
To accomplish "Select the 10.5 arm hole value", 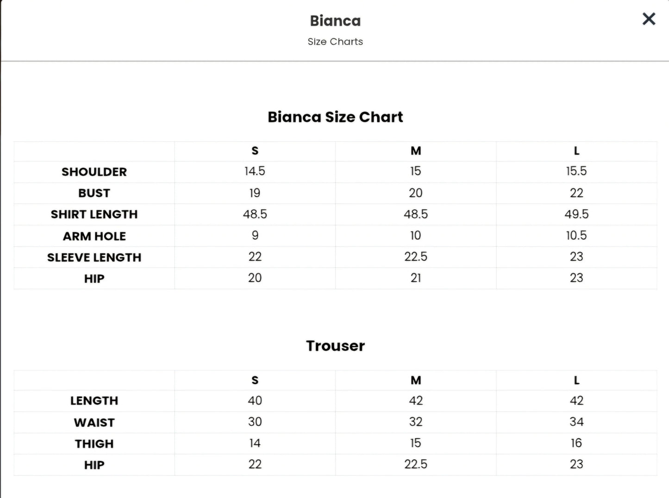I will tap(576, 236).
